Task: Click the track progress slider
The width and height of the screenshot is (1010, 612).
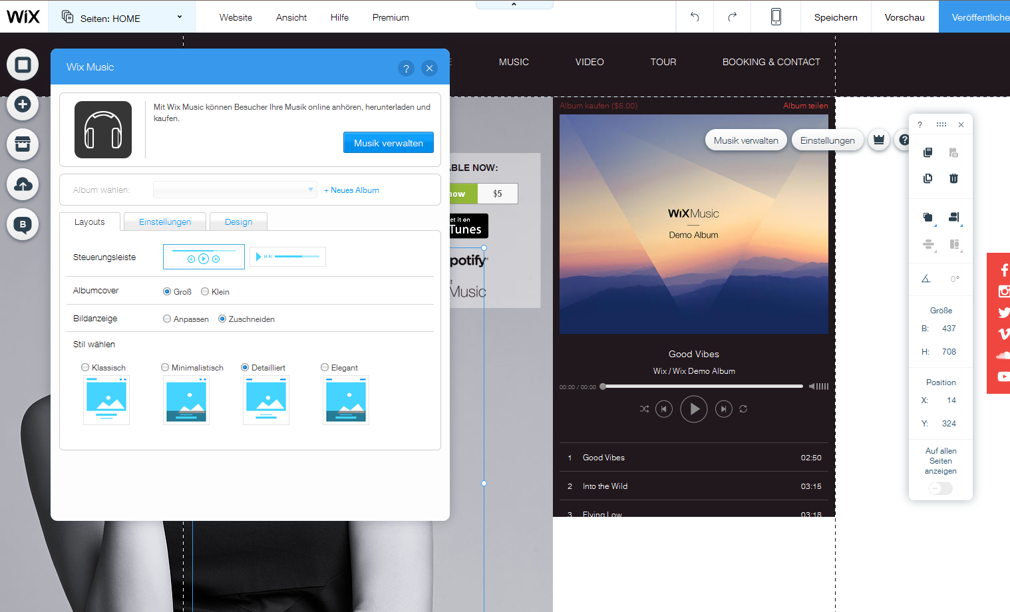Action: pyautogui.click(x=702, y=386)
